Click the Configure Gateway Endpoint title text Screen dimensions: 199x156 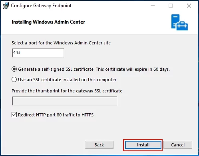point(41,6)
